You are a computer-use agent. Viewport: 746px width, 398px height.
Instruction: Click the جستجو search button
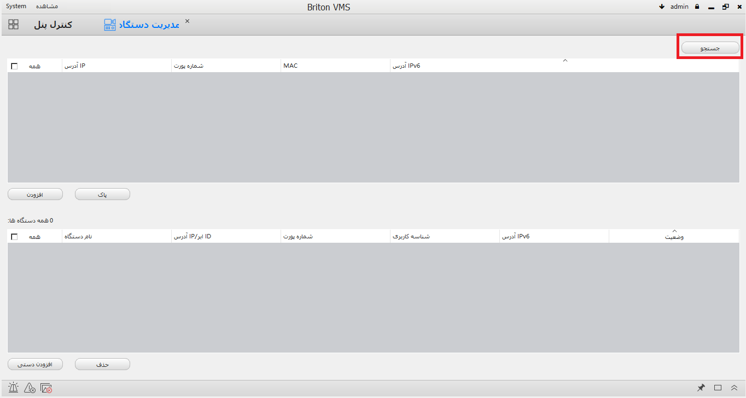[x=710, y=48]
